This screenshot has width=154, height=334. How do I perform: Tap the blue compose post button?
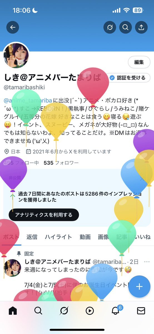click(x=139, y=286)
